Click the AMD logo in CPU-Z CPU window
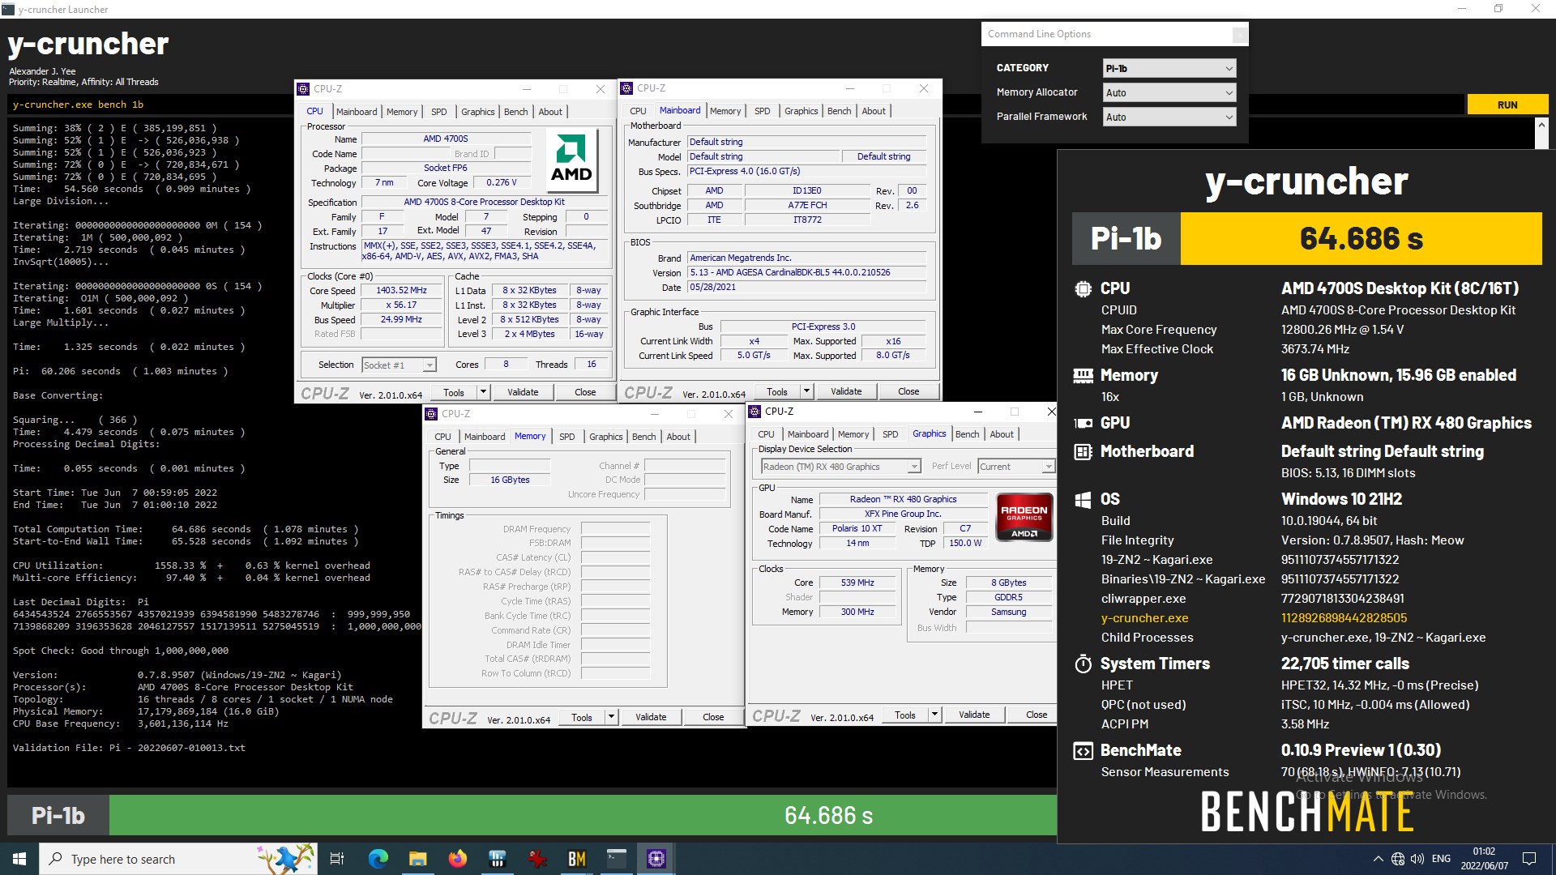This screenshot has width=1556, height=875. (x=571, y=159)
